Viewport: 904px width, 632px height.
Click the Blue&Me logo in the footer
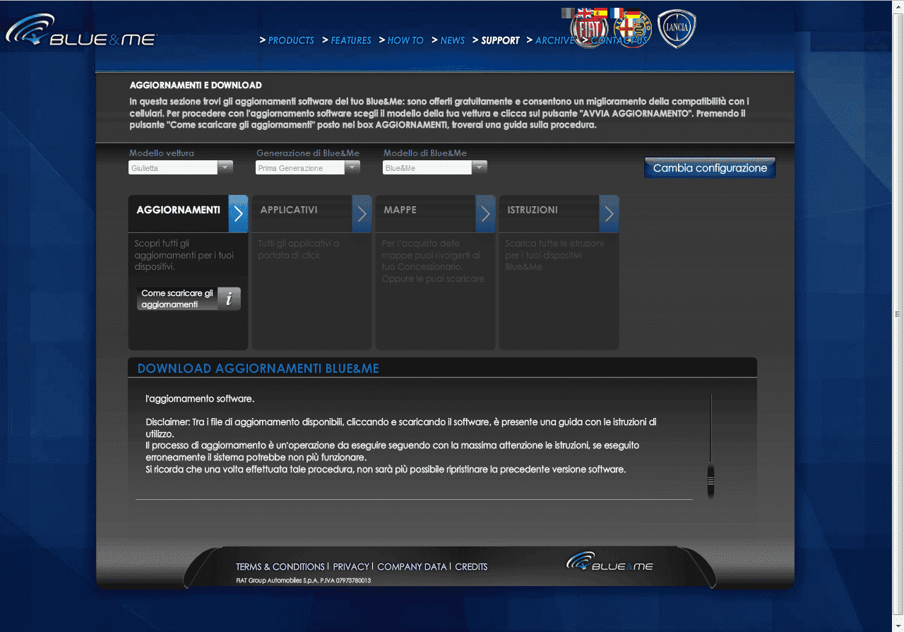click(609, 563)
